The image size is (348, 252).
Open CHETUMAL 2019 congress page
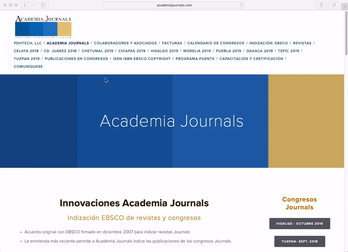pyautogui.click(x=97, y=51)
